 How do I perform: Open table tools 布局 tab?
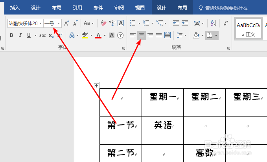coord(182,8)
